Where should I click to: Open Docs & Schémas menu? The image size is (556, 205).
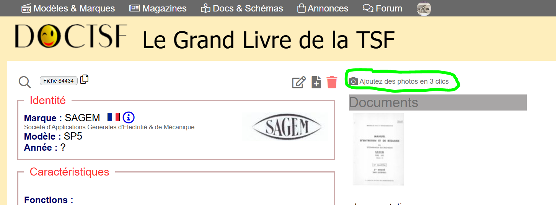[x=242, y=8]
